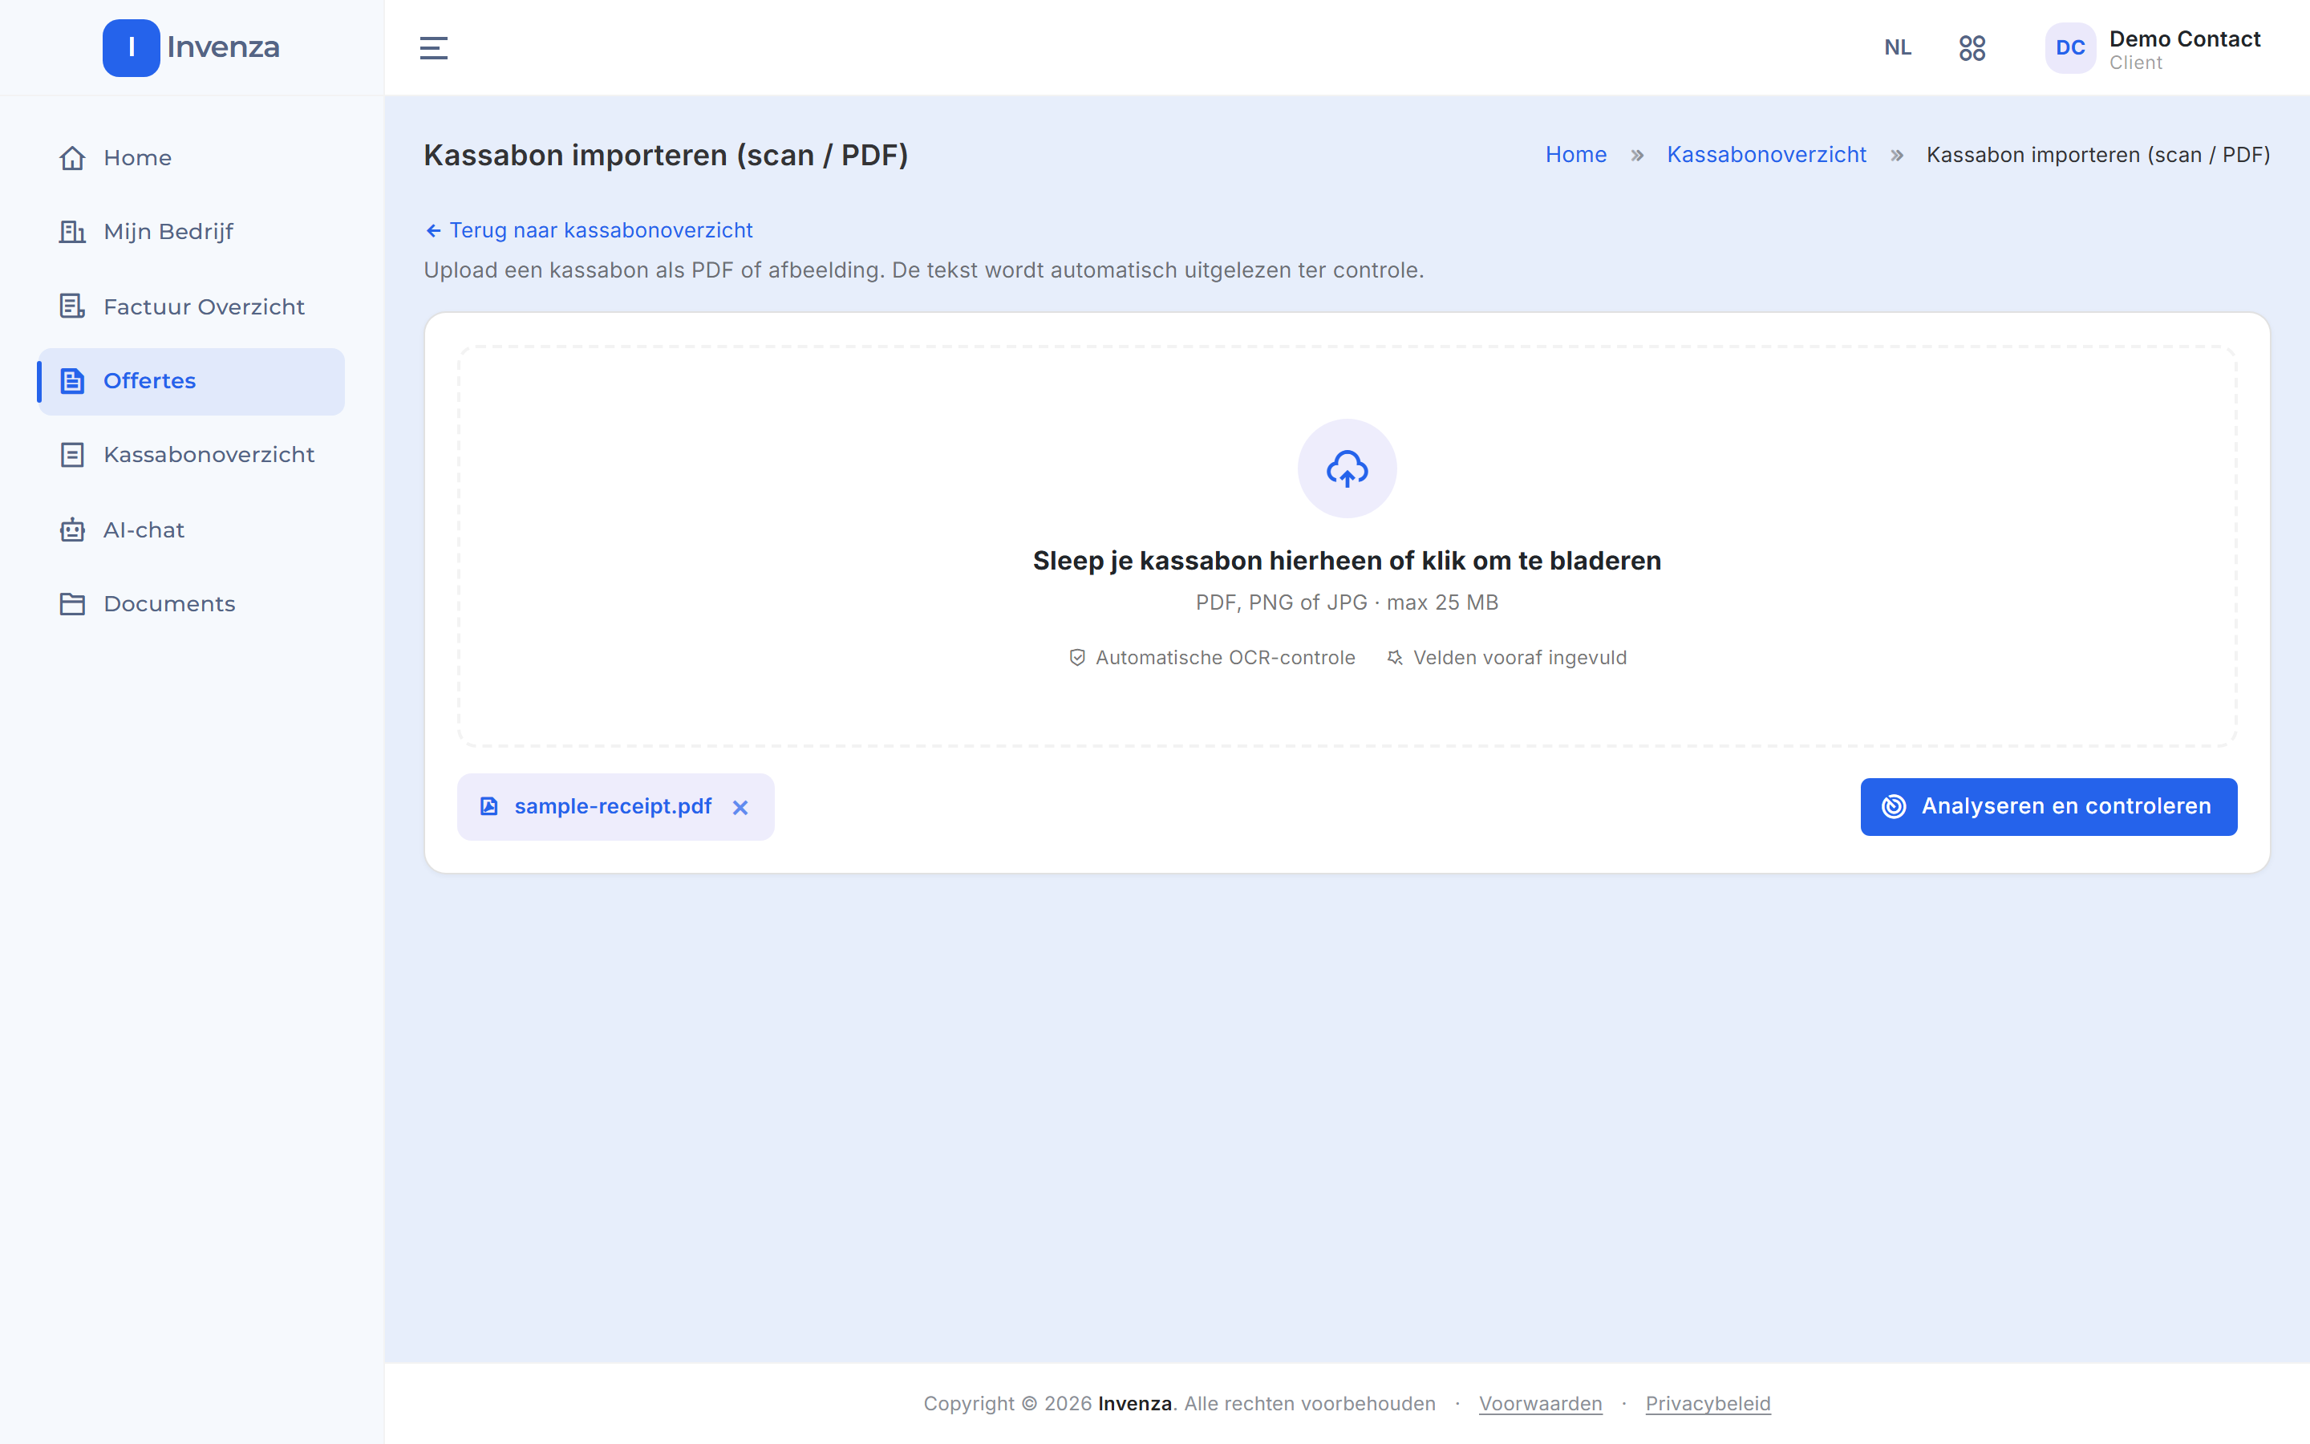
Task: Open the Demo Contact user menu
Action: coord(2154,49)
